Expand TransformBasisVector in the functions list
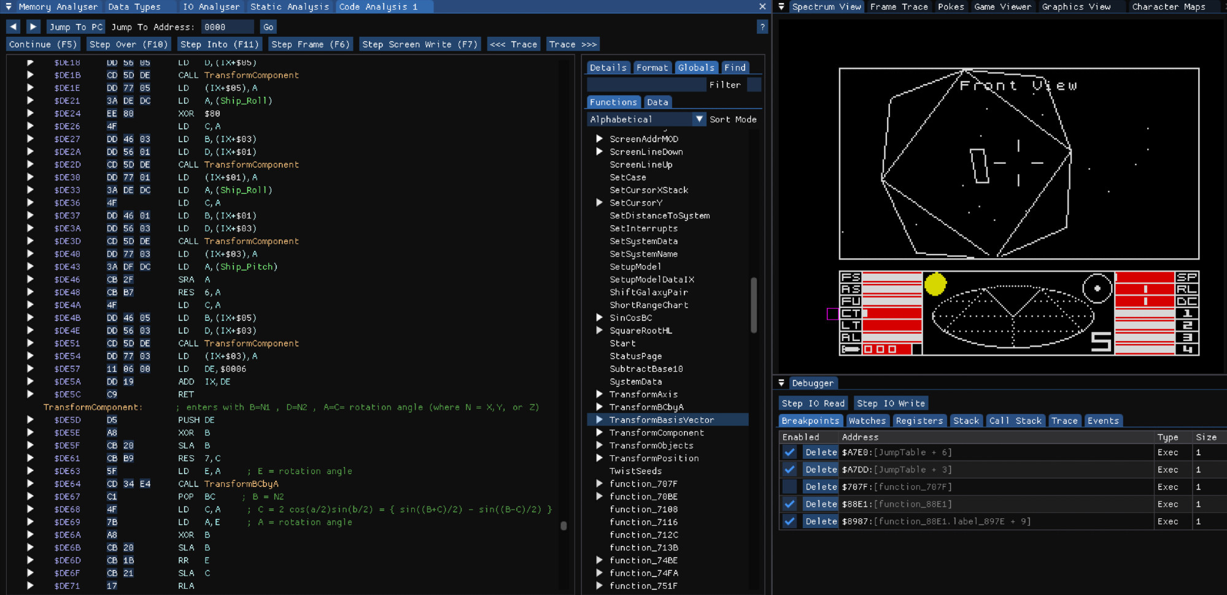 [x=599, y=420]
